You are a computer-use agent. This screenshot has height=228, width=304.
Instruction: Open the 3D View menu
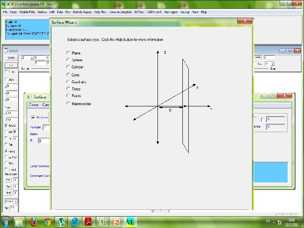[x=139, y=12]
